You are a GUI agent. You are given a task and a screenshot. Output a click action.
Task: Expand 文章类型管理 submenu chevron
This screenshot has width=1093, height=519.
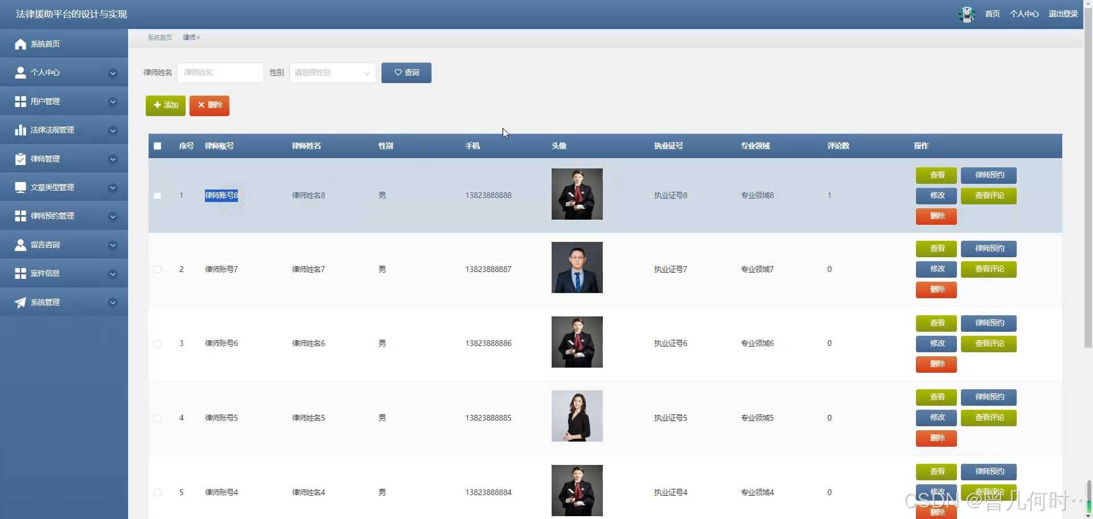click(x=113, y=188)
